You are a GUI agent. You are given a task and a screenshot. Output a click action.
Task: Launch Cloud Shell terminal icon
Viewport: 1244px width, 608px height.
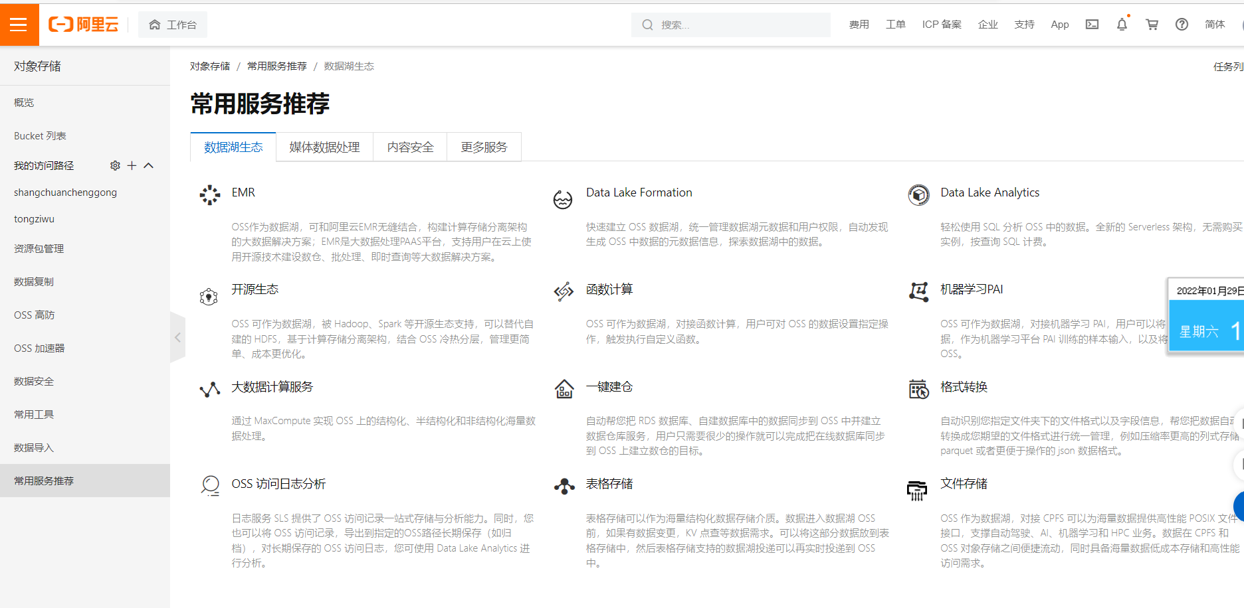click(1092, 25)
